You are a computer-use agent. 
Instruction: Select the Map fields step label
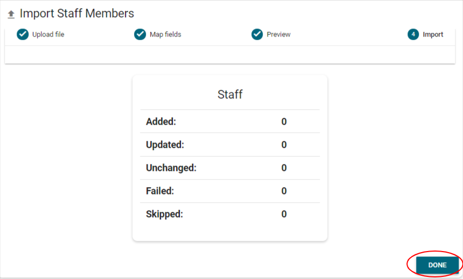(x=165, y=34)
